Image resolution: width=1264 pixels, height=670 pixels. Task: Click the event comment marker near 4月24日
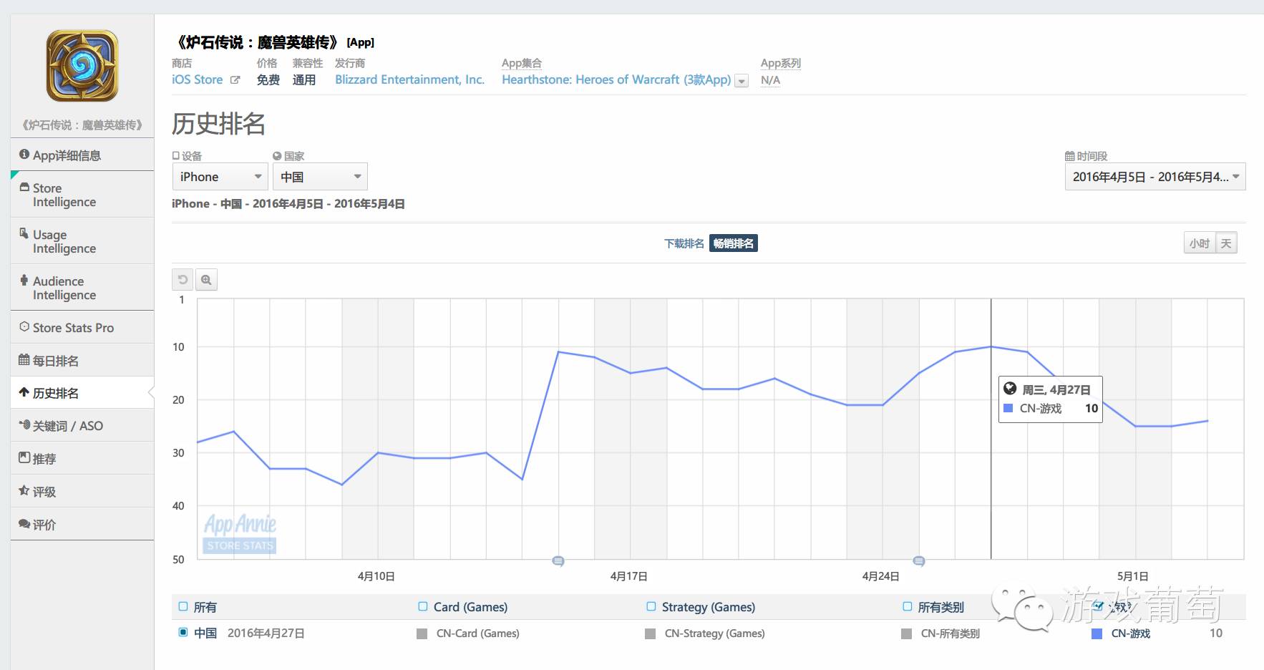[x=919, y=561]
